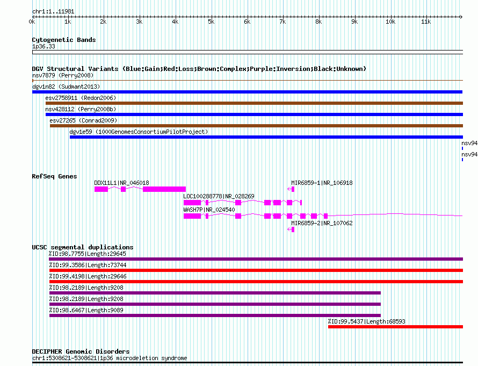Select the DDX11L1|NR_046018 gene label
478x366 pixels.
(x=121, y=183)
